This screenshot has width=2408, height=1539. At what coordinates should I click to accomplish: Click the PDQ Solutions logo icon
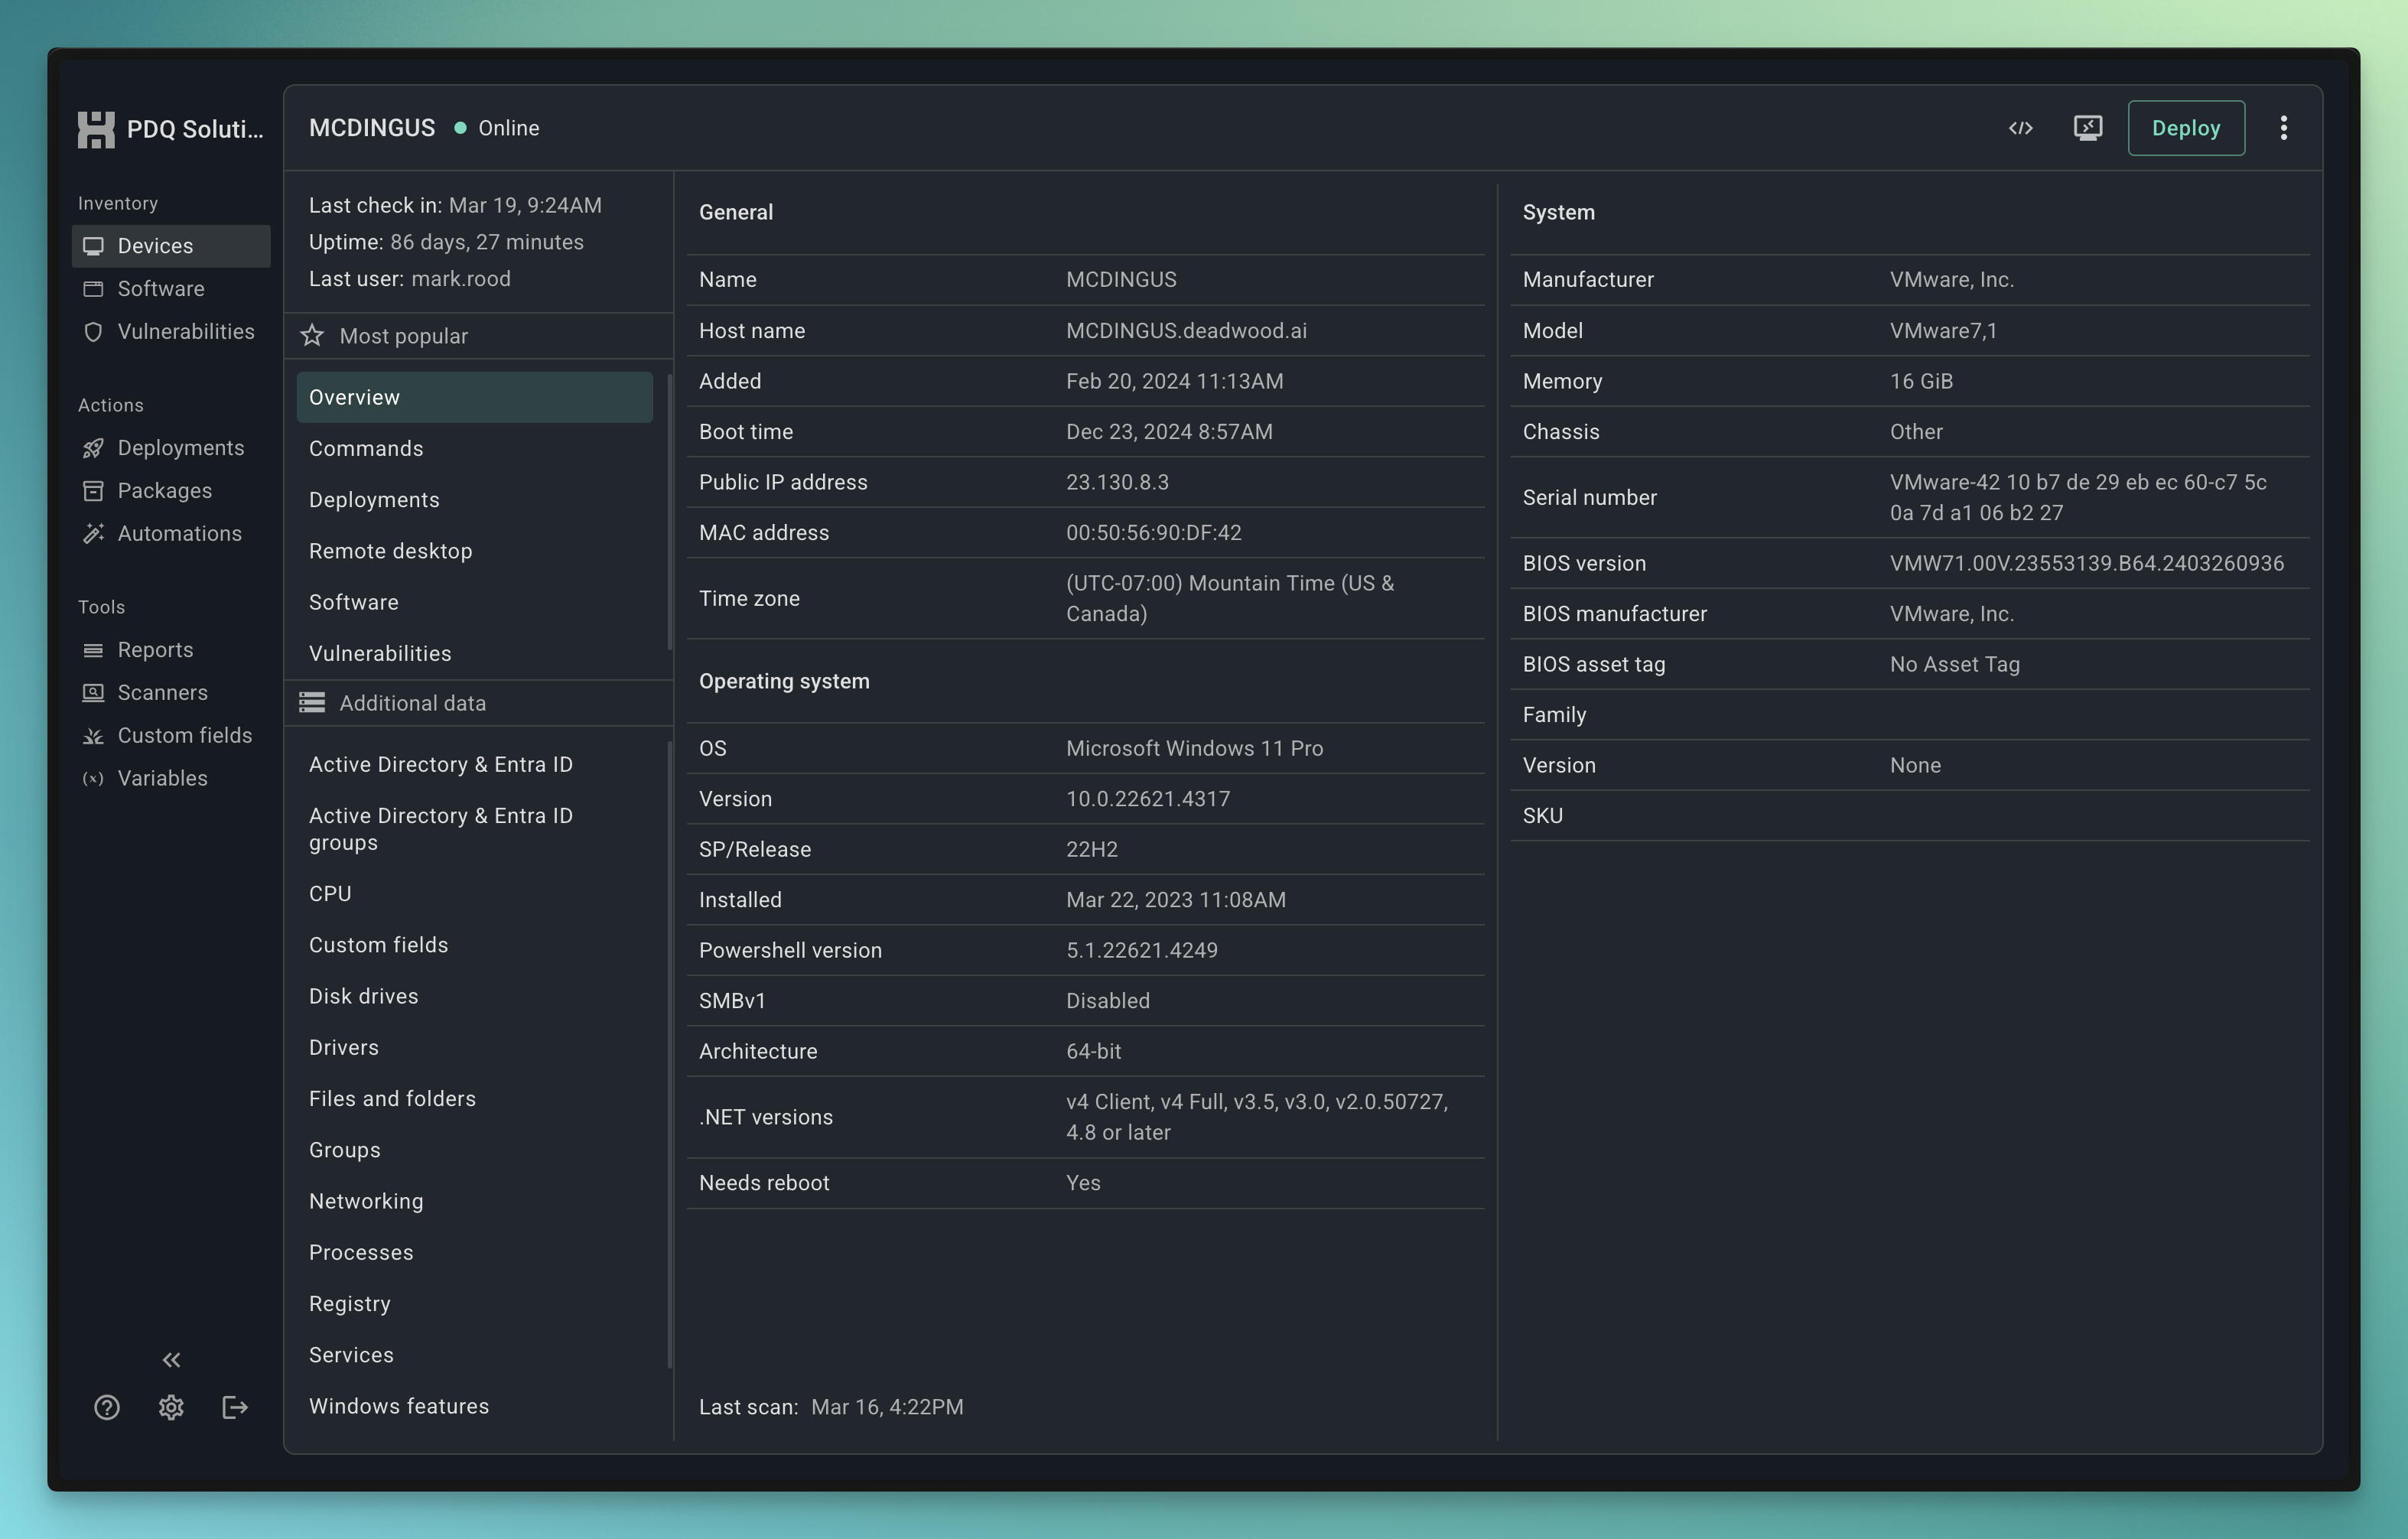click(x=96, y=129)
